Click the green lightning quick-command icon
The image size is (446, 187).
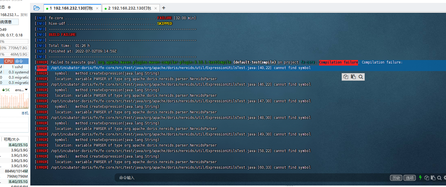(420, 177)
